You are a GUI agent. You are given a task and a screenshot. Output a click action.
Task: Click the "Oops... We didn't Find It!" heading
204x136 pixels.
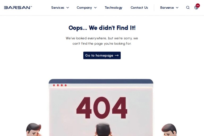pyautogui.click(x=102, y=28)
